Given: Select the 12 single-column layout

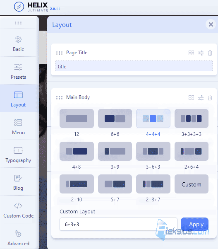Looking at the screenshot, I should pyautogui.click(x=77, y=118).
